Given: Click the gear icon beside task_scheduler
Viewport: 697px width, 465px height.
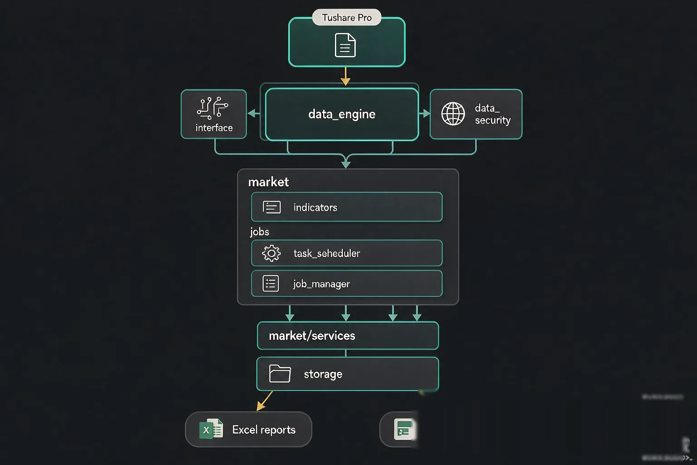Looking at the screenshot, I should (271, 253).
